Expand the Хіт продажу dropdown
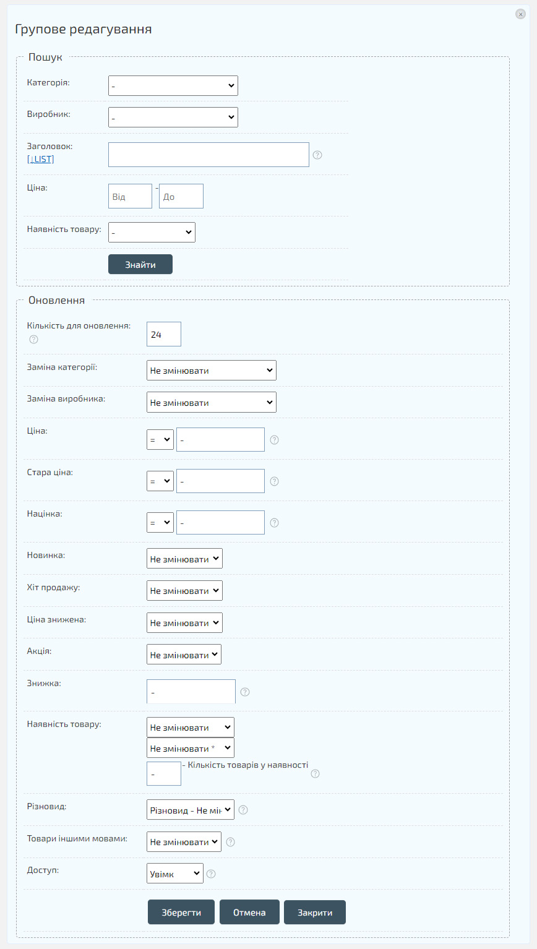The image size is (537, 949). 184,591
